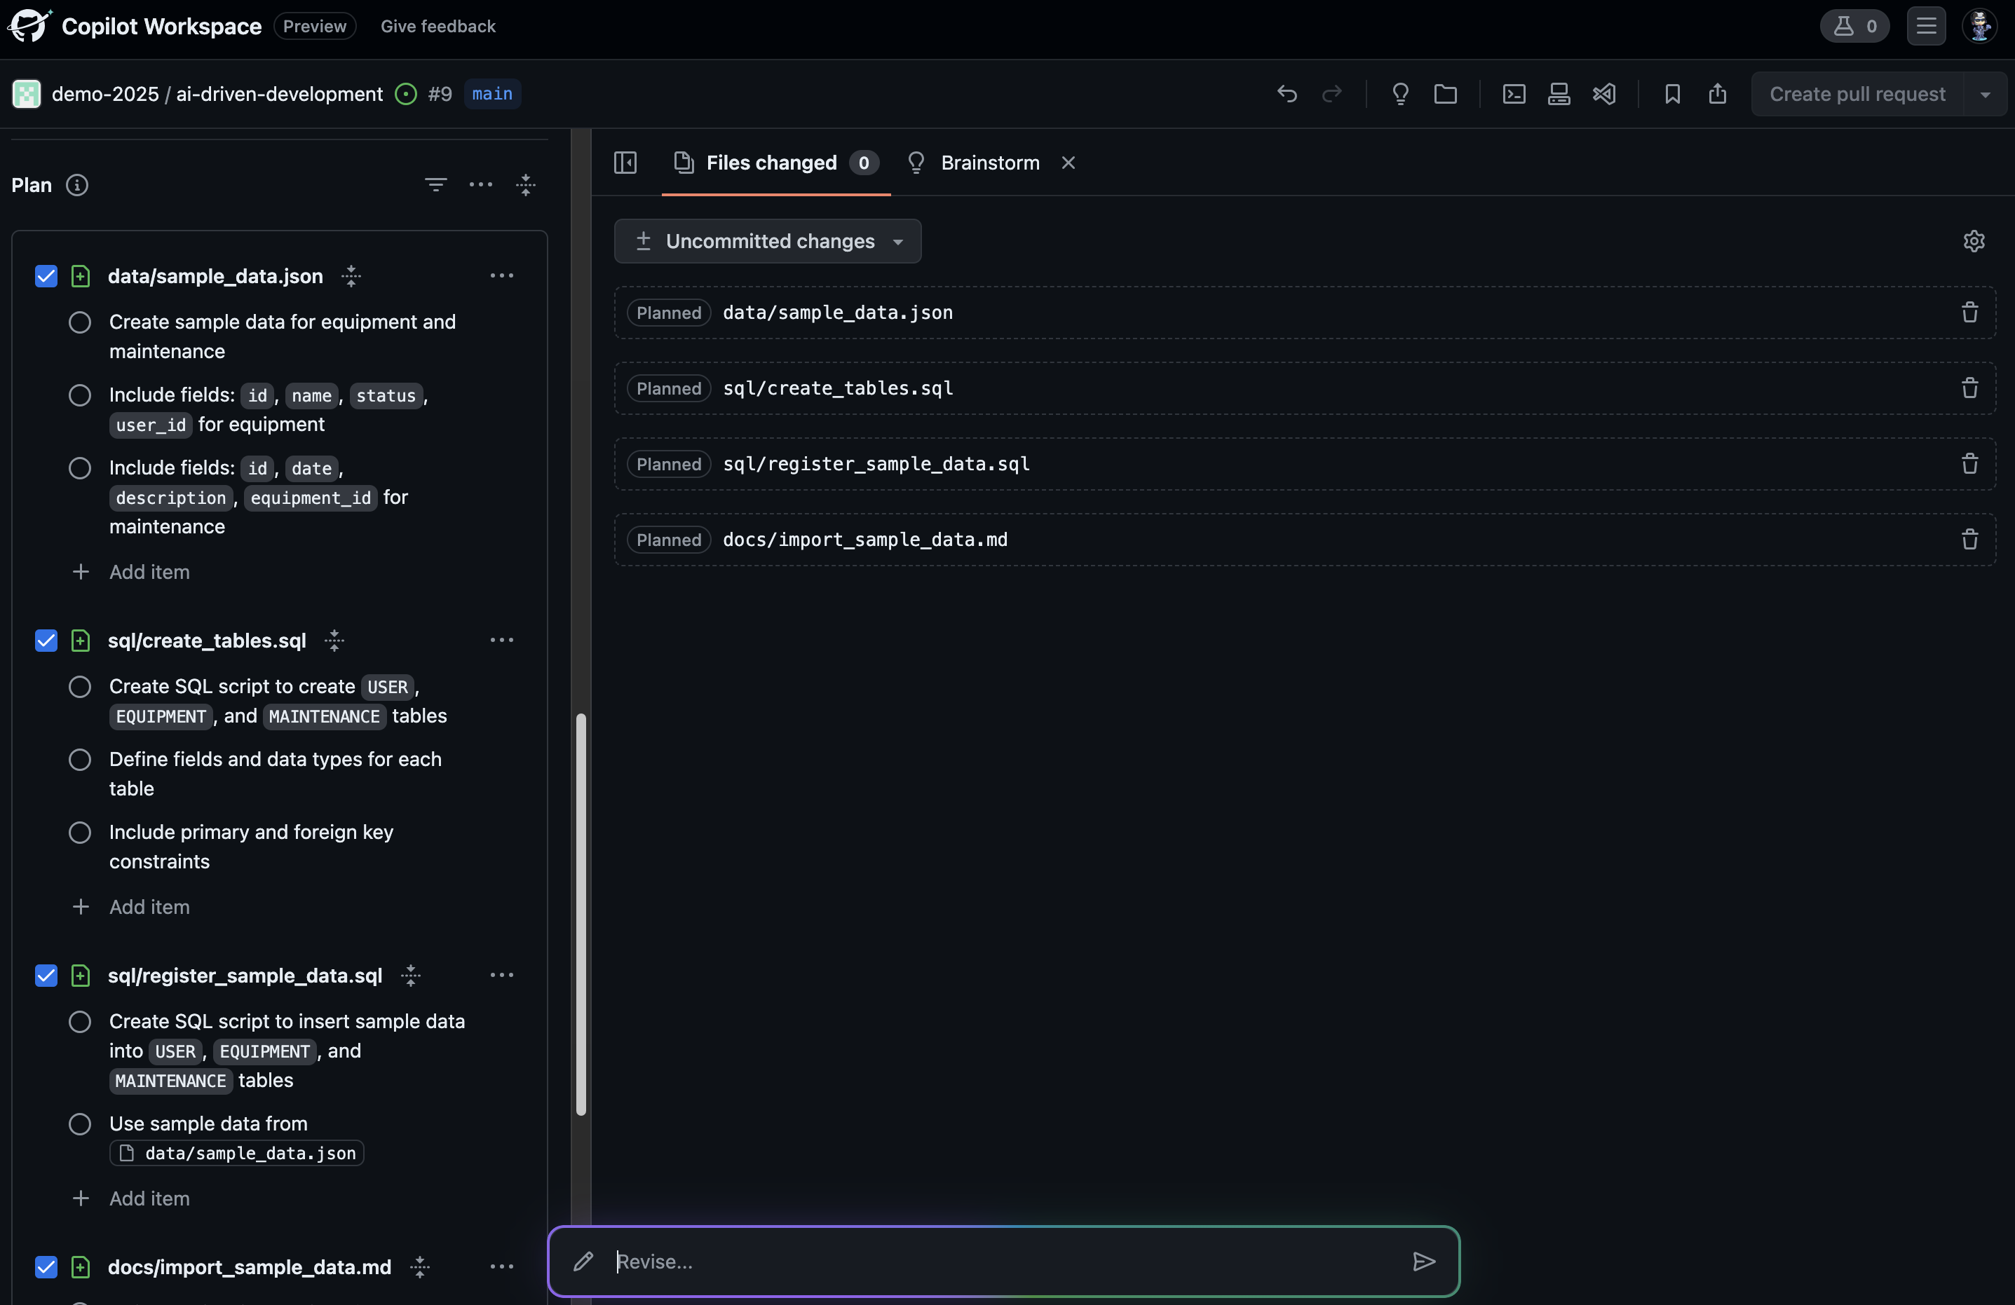This screenshot has height=1305, width=2015.
Task: Open issue #9 link
Action: 440,94
